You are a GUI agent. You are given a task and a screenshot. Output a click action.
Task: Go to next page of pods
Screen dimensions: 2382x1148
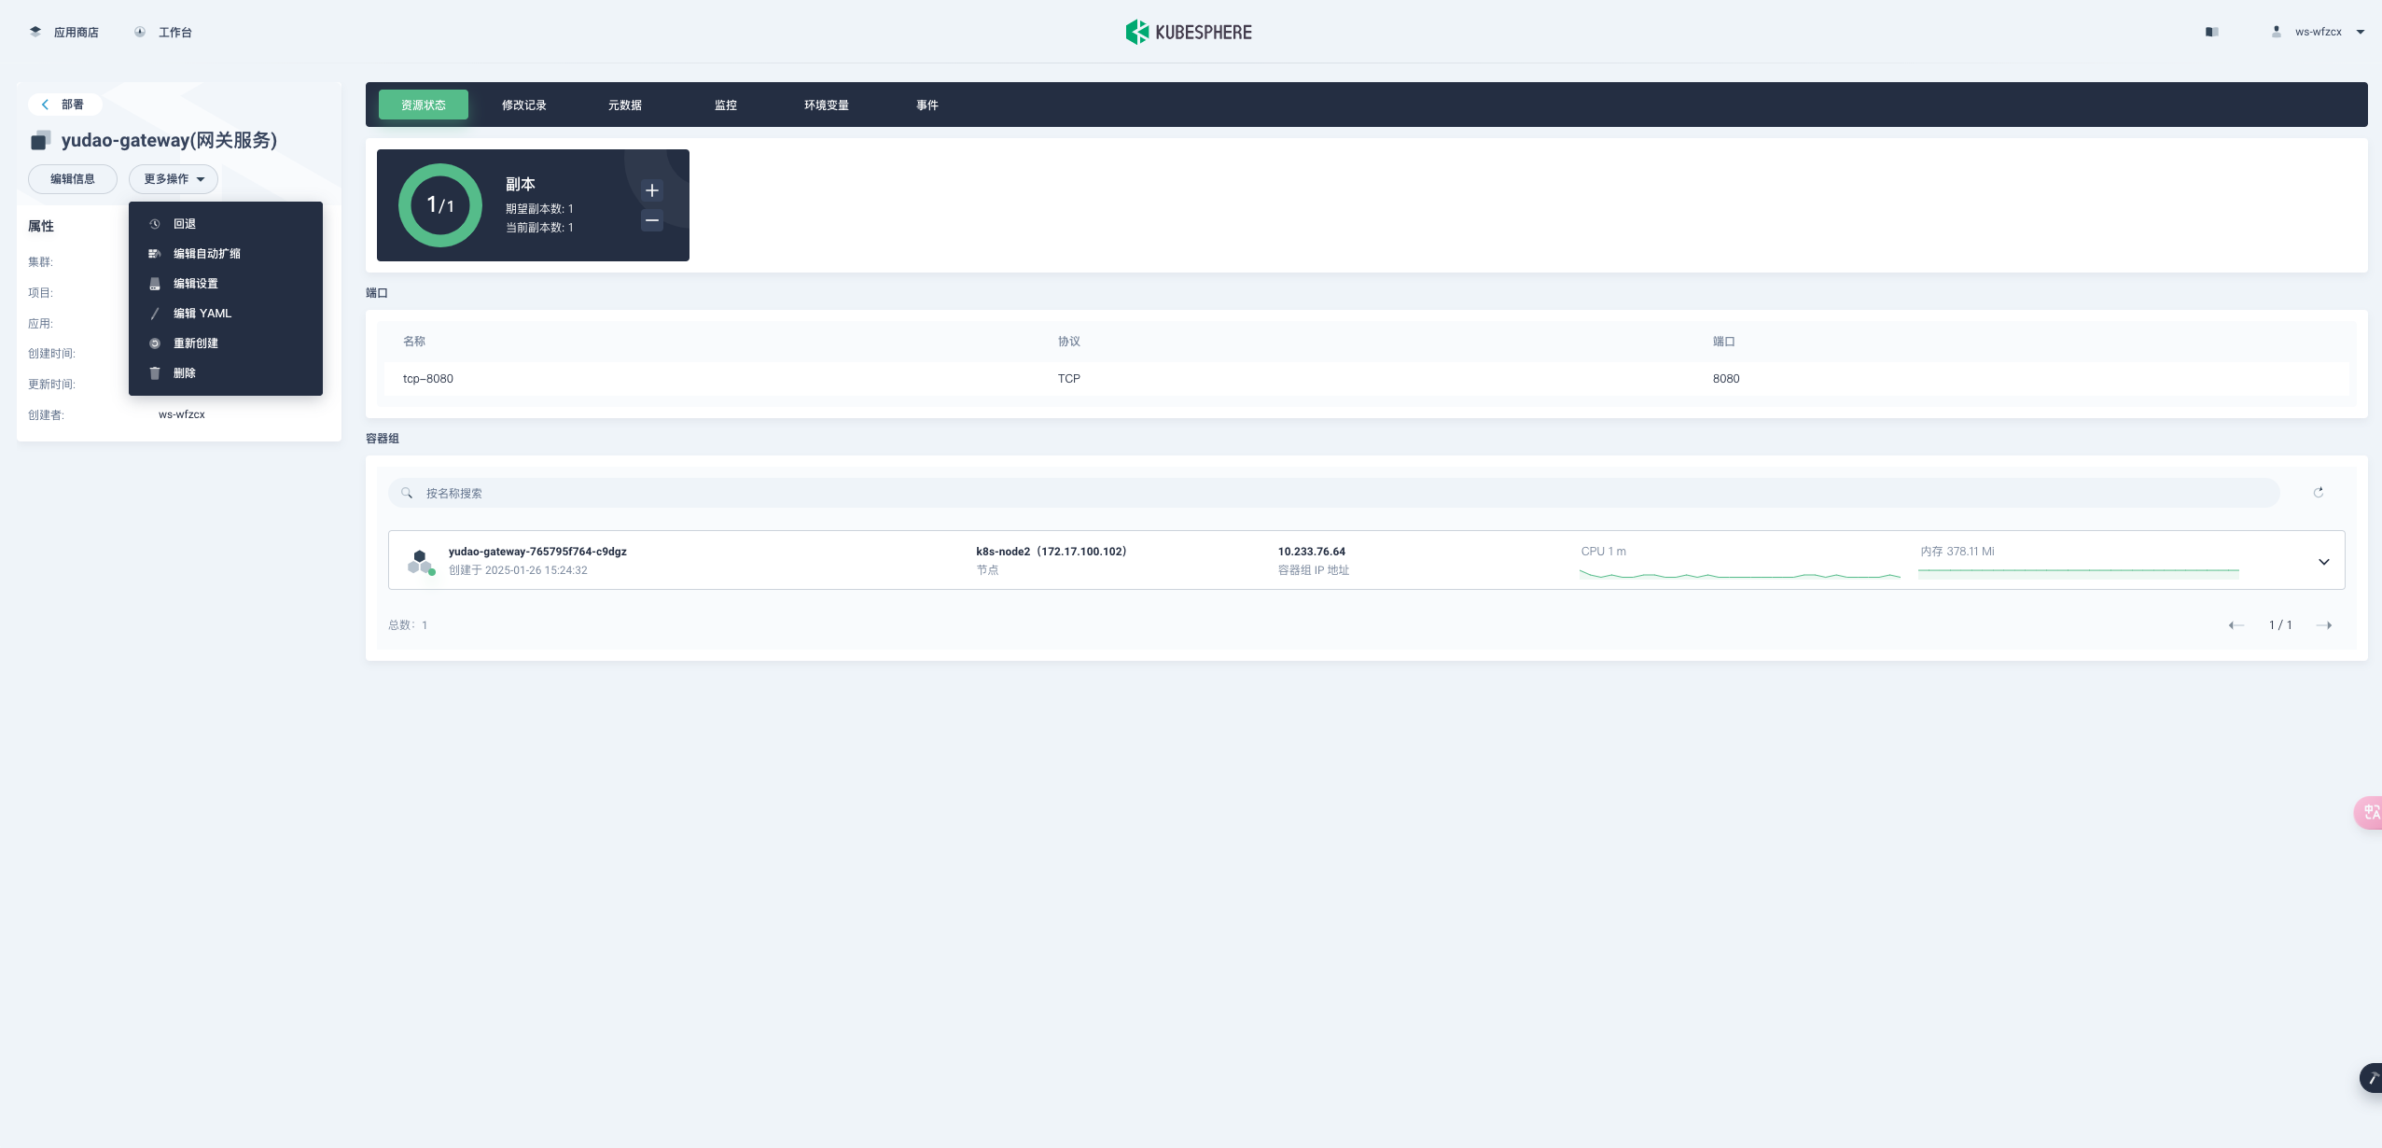coord(2324,625)
